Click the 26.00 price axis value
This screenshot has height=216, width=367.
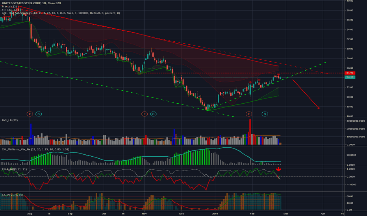click(350, 68)
